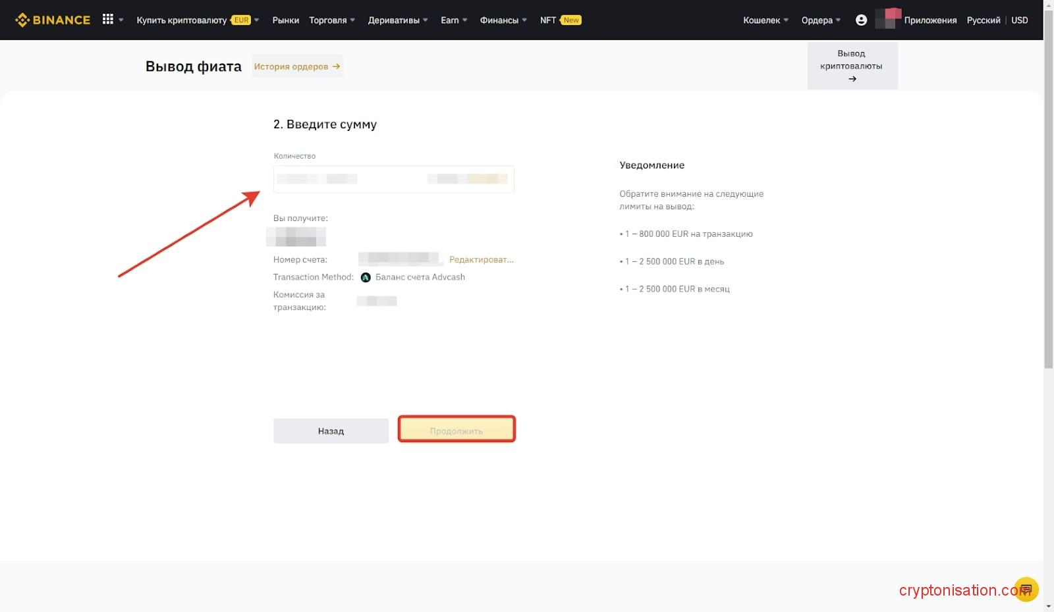Open the Русский language selector
Screen dimensions: 1054x612
point(983,20)
